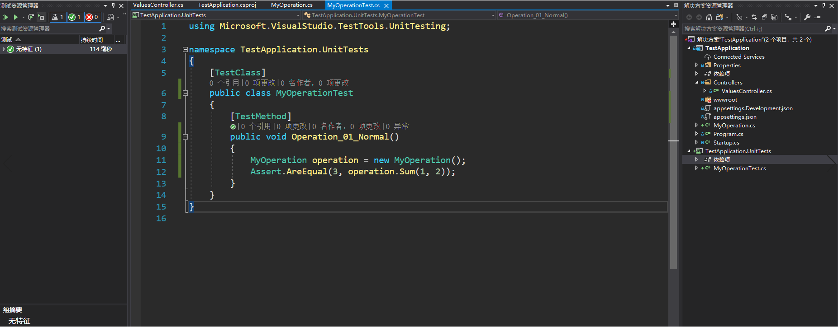
Task: Collapse the Controllers folder
Action: coord(696,83)
